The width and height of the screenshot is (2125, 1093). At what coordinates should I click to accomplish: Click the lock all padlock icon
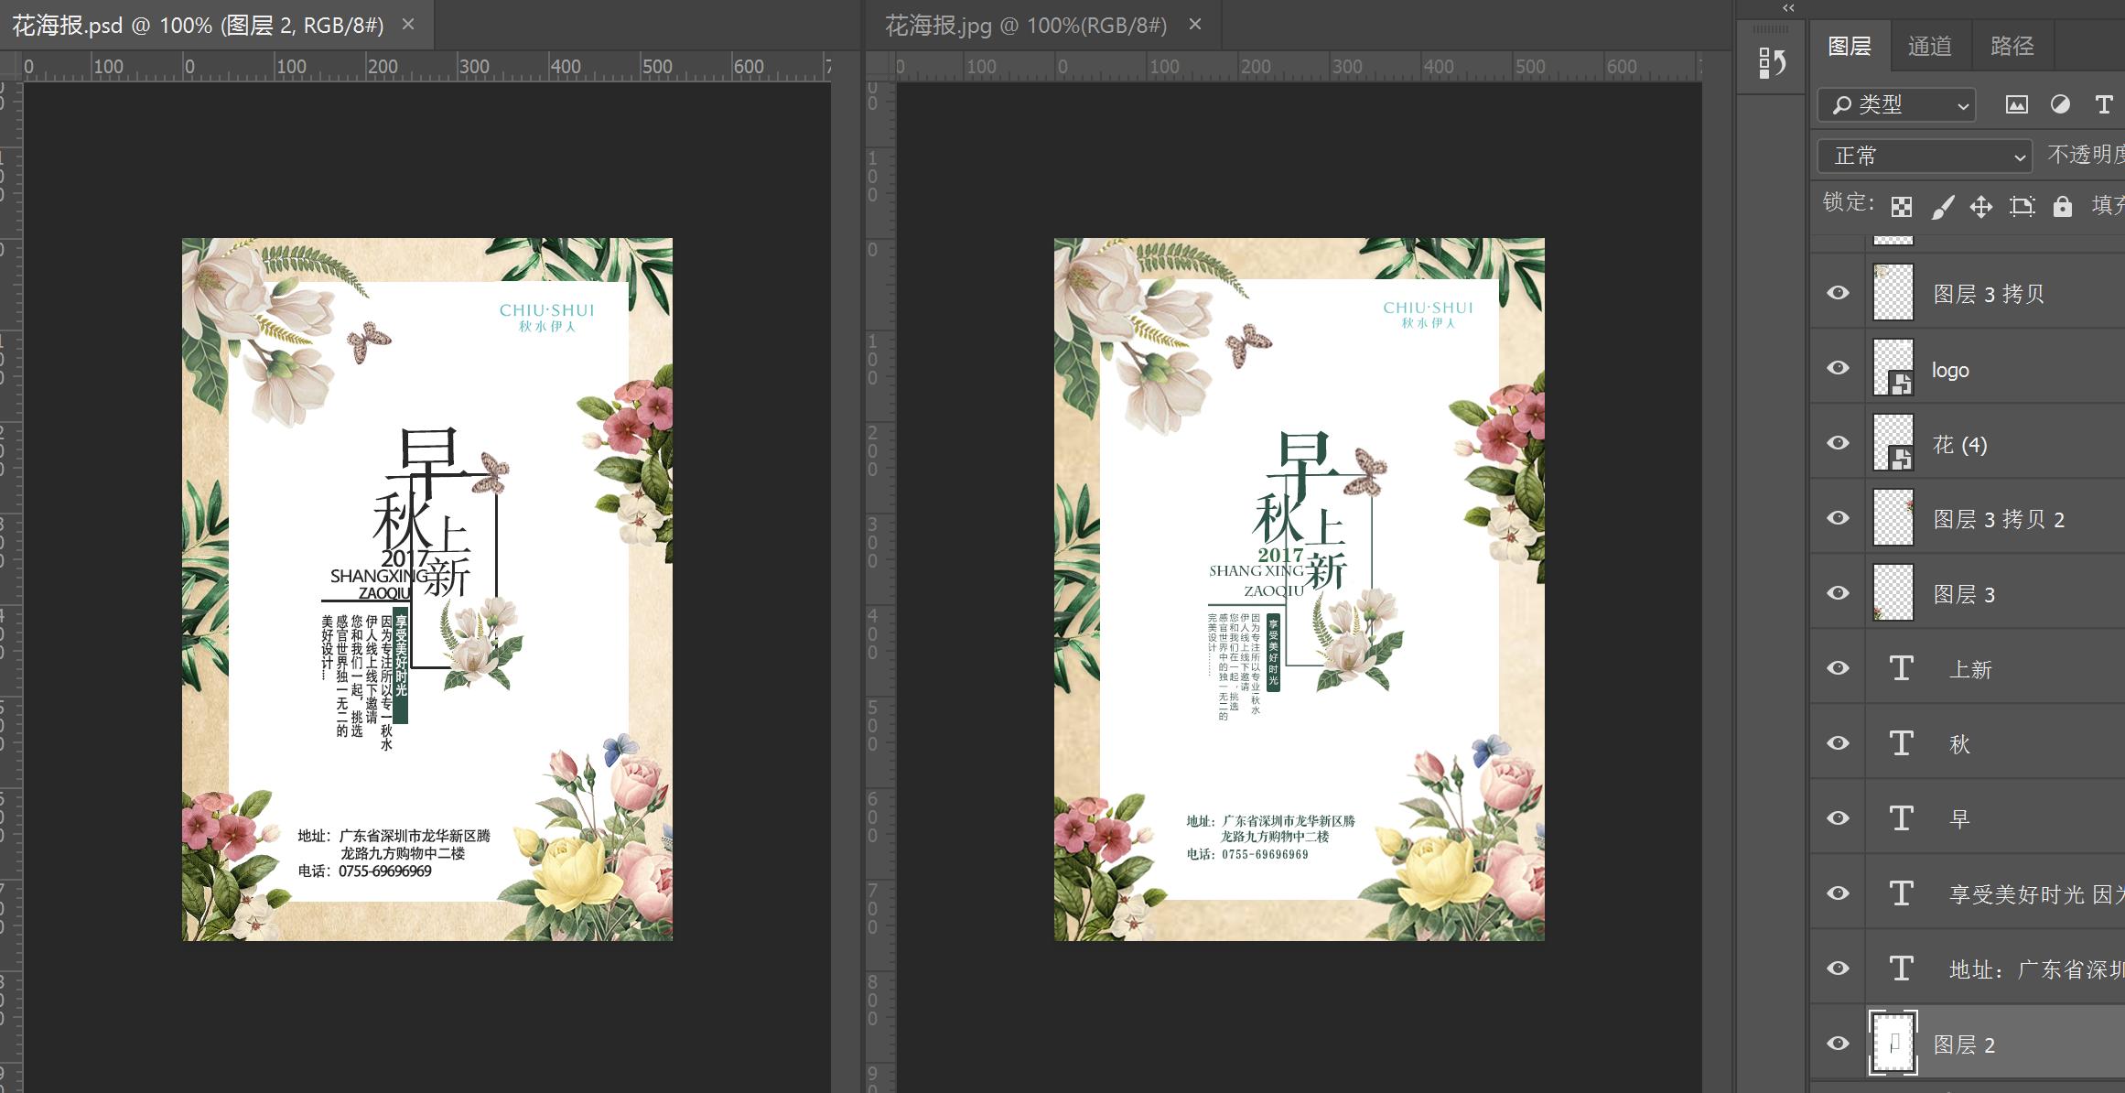[2062, 206]
